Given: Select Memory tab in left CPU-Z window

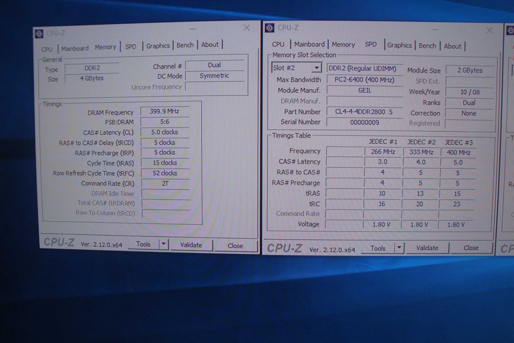Looking at the screenshot, I should [x=105, y=47].
